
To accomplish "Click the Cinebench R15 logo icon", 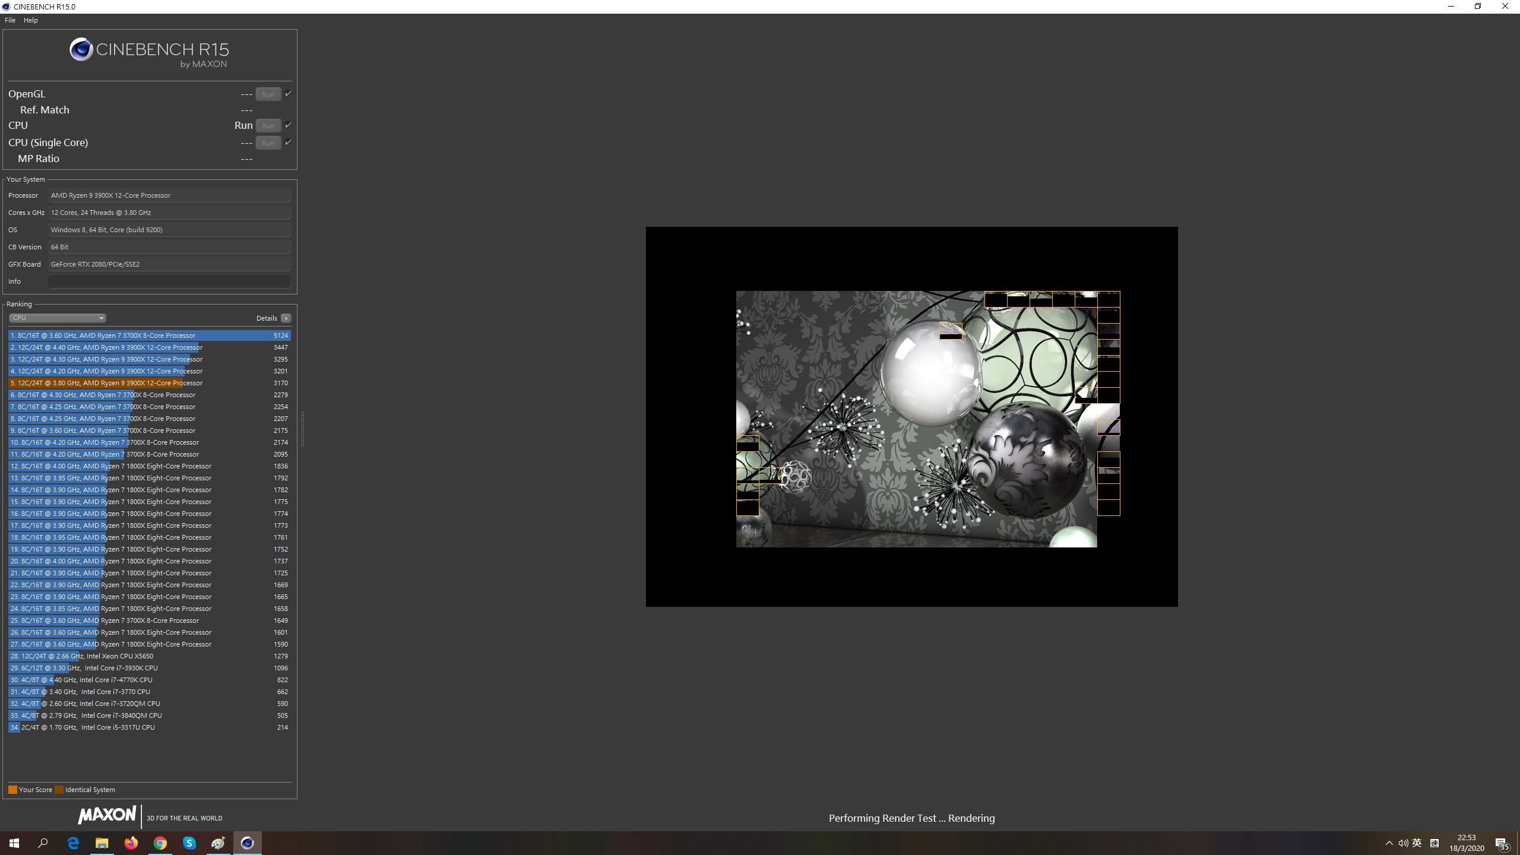I will tap(81, 50).
